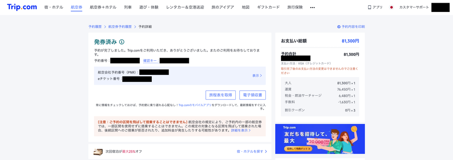
Task: Click 発券済み status heading
Action: [x=105, y=42]
